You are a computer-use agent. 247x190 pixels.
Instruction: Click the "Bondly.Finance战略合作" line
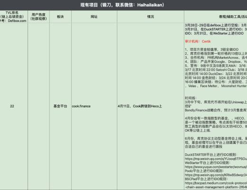pos(216,110)
